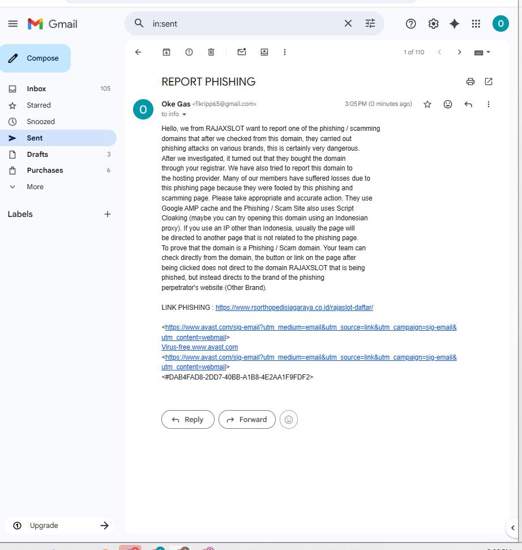The height and width of the screenshot is (550, 522).
Task: Delete the email with the trash icon
Action: [211, 52]
